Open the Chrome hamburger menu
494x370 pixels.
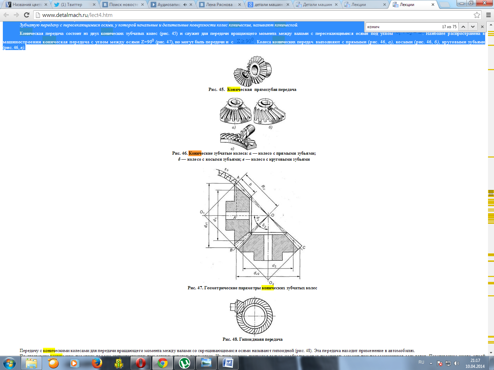click(x=488, y=15)
